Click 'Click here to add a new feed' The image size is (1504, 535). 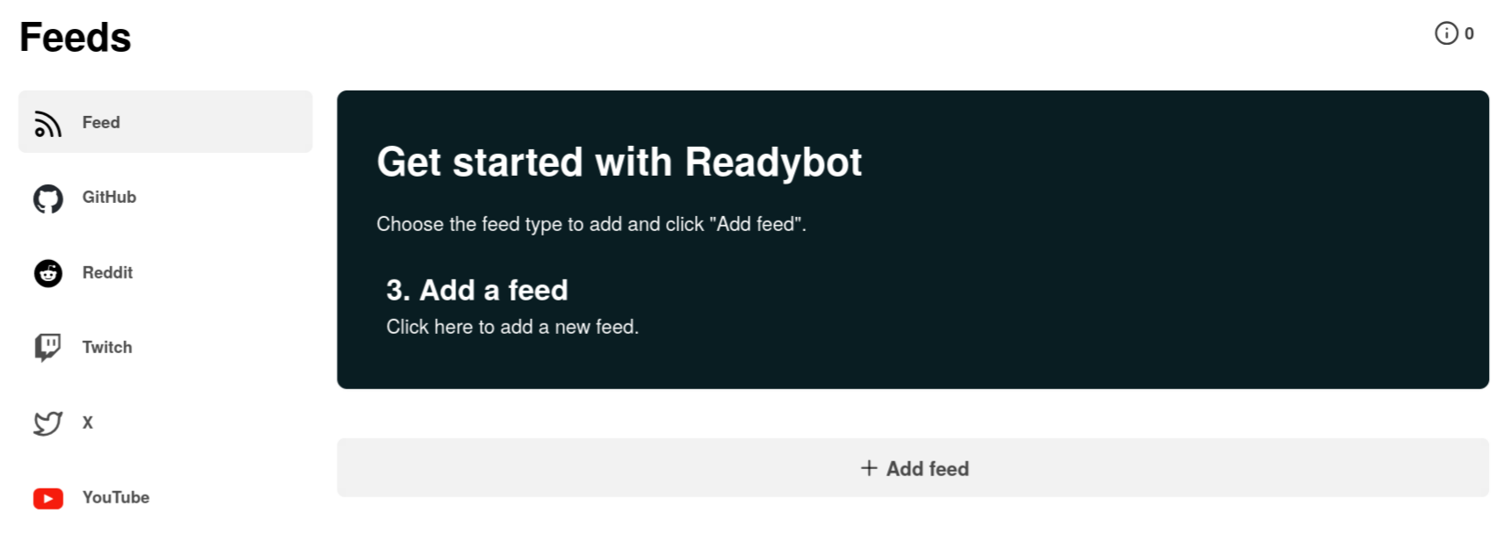tap(513, 327)
